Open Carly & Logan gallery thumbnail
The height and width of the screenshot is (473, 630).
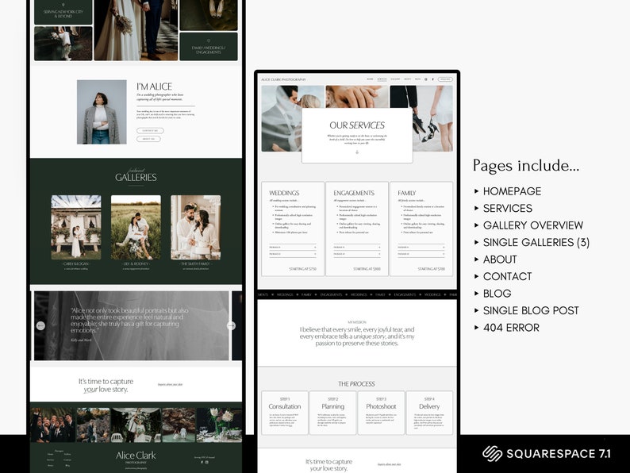coord(76,227)
